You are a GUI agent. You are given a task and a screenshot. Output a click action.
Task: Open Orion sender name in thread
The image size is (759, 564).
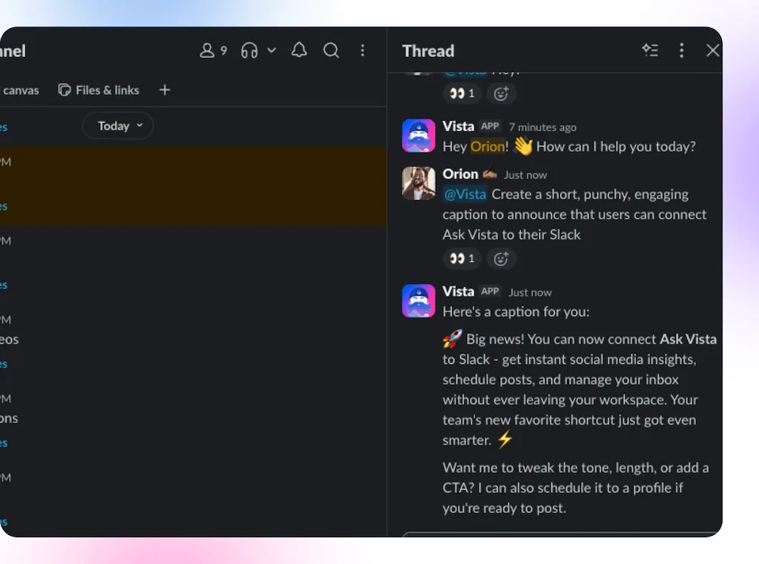pos(460,174)
